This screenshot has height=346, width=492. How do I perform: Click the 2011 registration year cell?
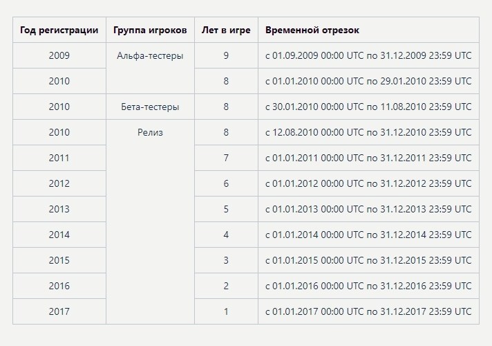[x=59, y=158]
